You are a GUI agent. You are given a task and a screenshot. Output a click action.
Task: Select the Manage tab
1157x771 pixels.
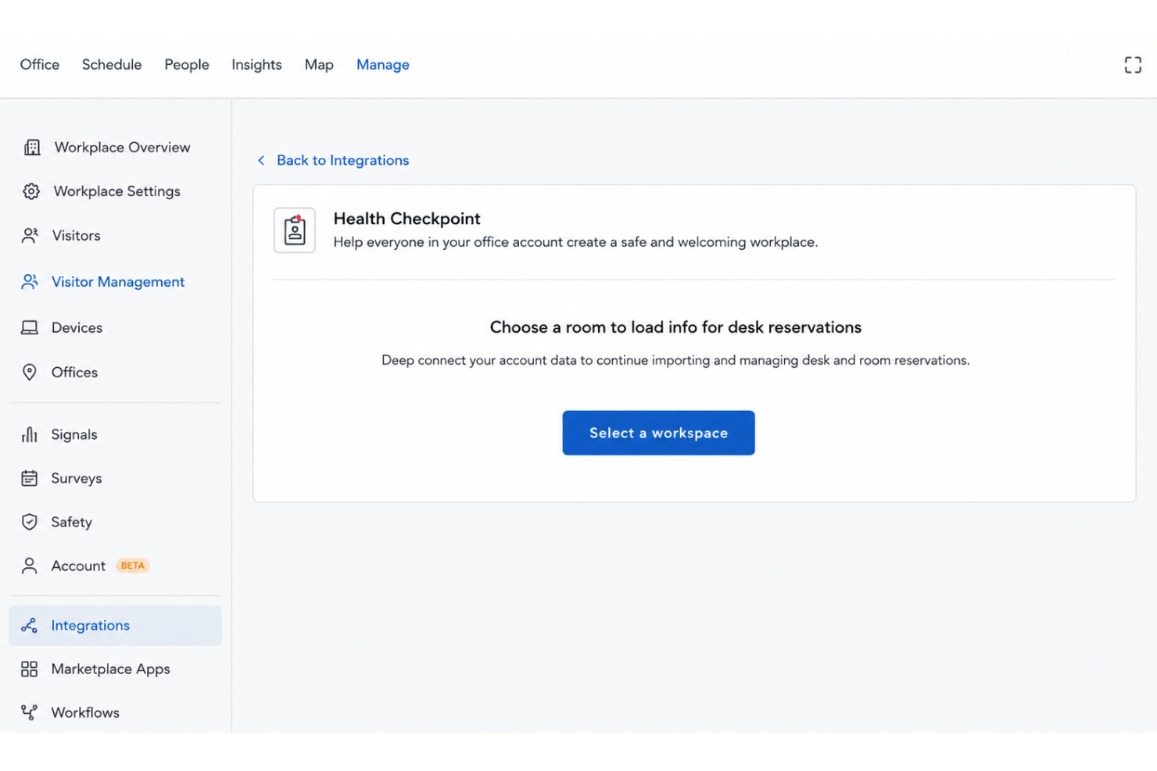pos(383,65)
